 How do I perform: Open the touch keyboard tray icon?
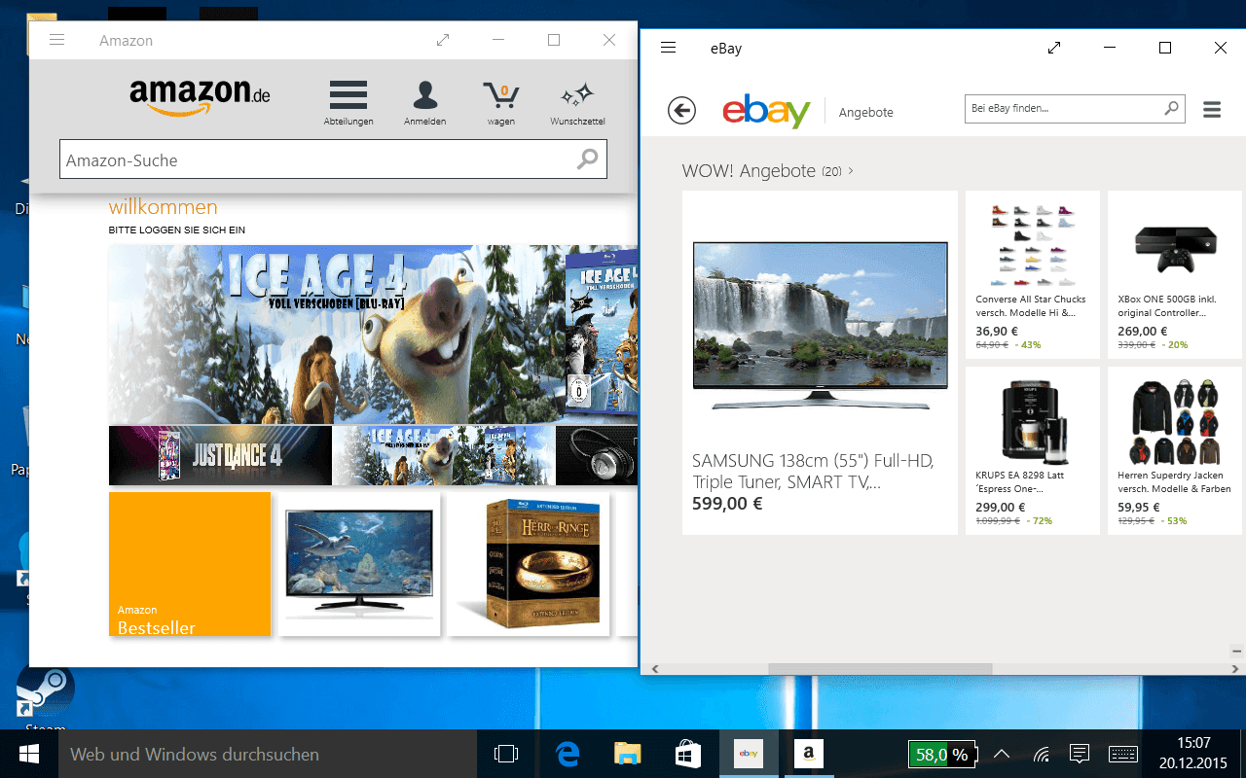pos(1122,754)
